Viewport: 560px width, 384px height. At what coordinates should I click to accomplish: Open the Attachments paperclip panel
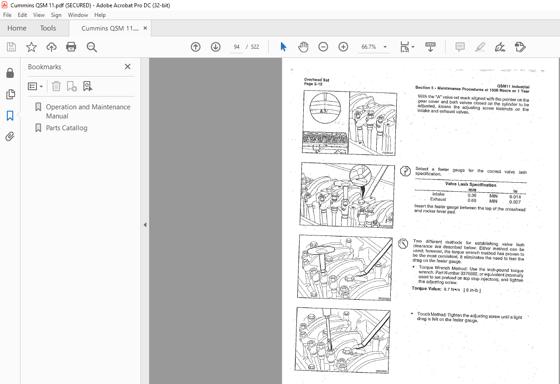[10, 136]
